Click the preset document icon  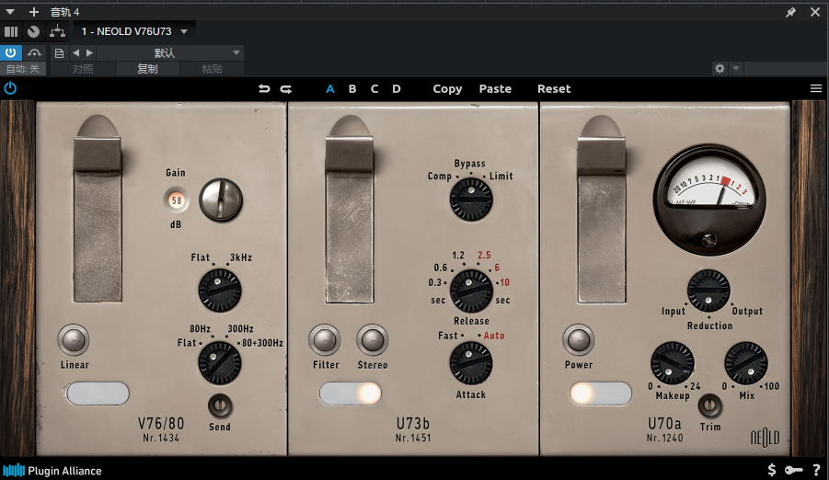[x=59, y=52]
